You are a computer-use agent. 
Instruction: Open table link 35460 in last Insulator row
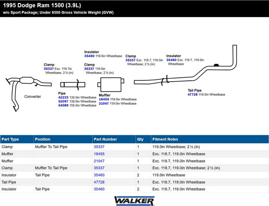click(99, 189)
